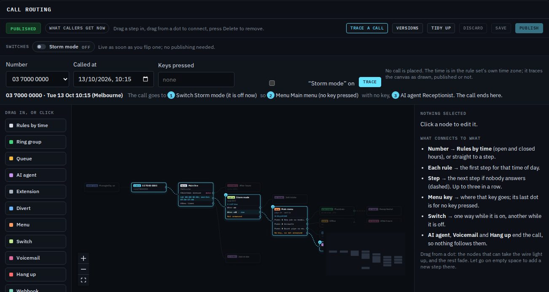The width and height of the screenshot is (549, 292).
Task: Add a Divert step
Action: pyautogui.click(x=36, y=208)
